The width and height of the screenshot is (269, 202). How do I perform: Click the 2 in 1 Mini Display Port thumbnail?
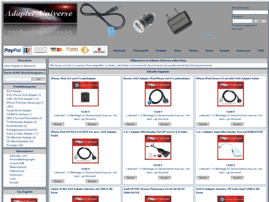158,148
